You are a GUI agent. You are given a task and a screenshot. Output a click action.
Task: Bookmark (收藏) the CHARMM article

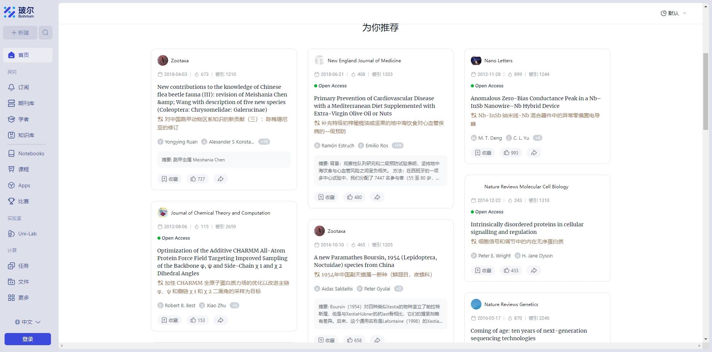[x=170, y=320]
